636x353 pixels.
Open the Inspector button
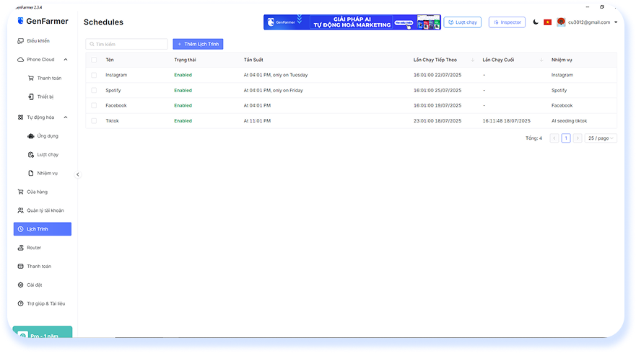(507, 22)
